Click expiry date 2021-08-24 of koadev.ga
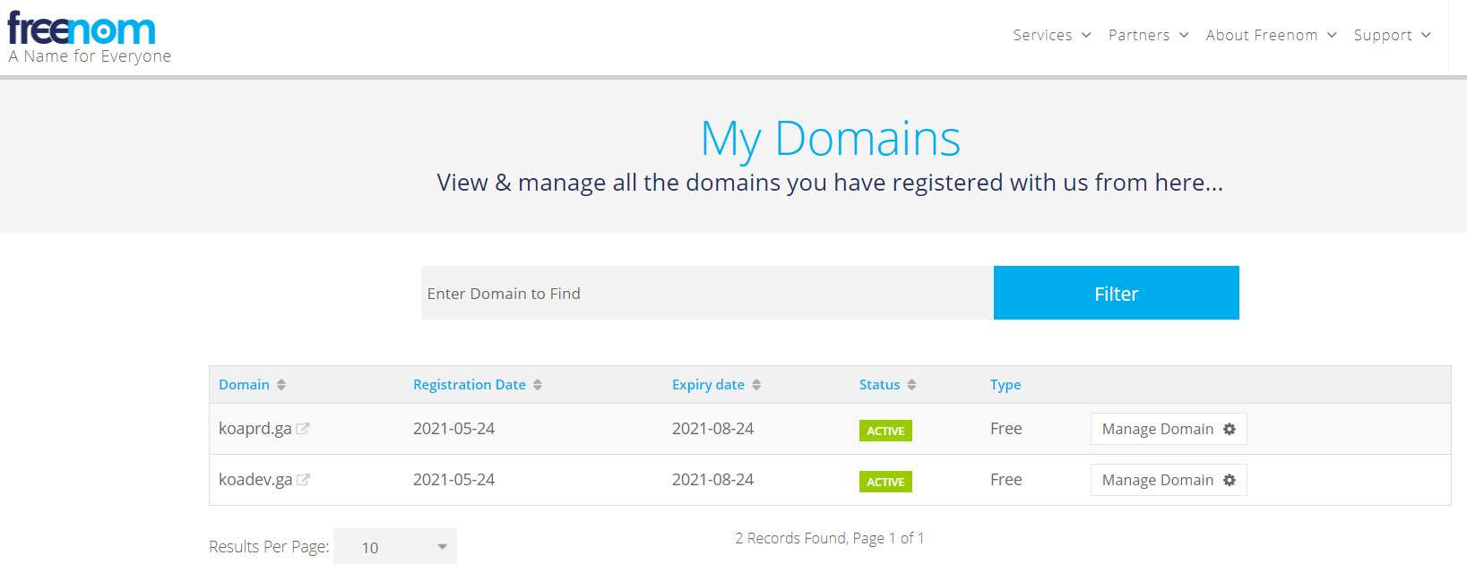Image resolution: width=1467 pixels, height=581 pixels. pos(712,480)
